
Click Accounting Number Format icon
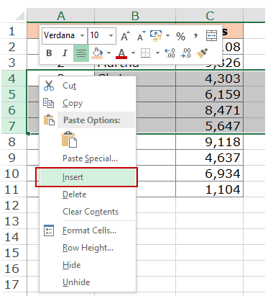tap(156, 36)
